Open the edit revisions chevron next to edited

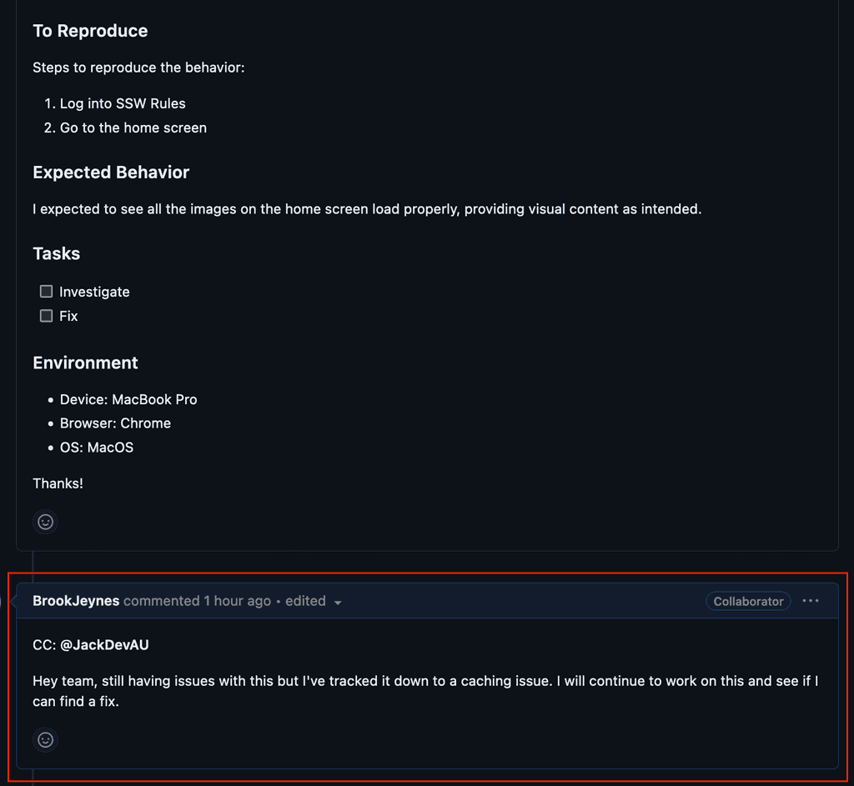tap(336, 601)
